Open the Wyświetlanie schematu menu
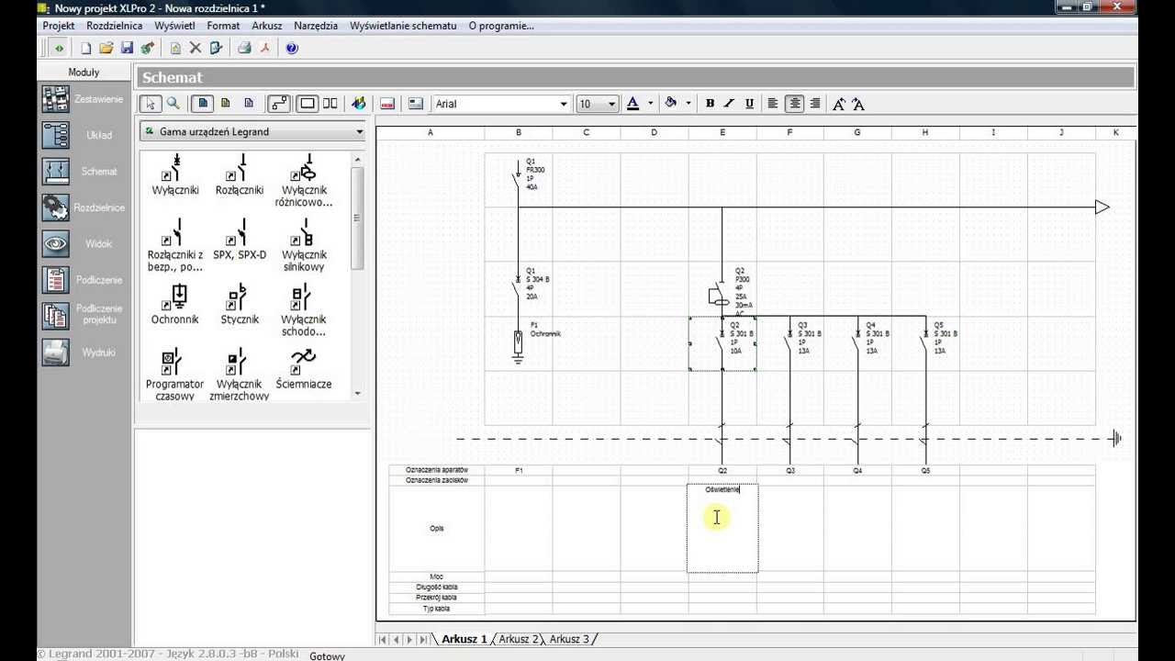 (x=403, y=26)
